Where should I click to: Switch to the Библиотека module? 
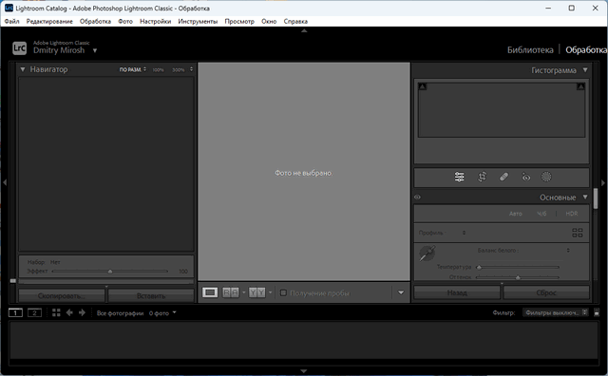tap(530, 50)
